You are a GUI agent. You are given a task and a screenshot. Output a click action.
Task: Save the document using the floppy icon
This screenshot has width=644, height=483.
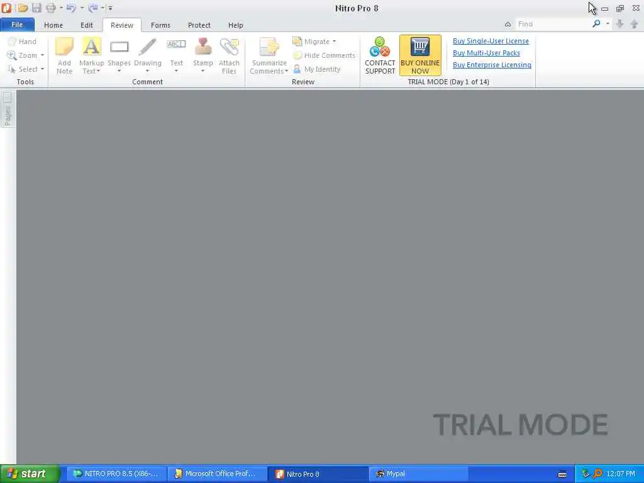click(36, 8)
